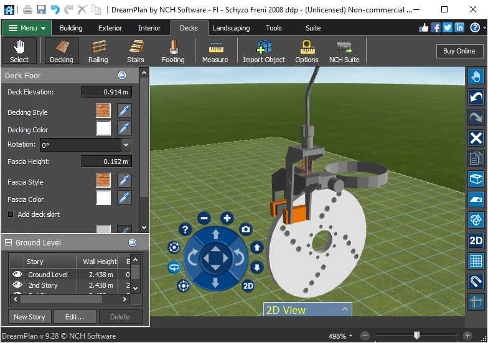Enable the Add deck skirt checkbox
Viewport: 488px width, 343px height.
[11, 214]
